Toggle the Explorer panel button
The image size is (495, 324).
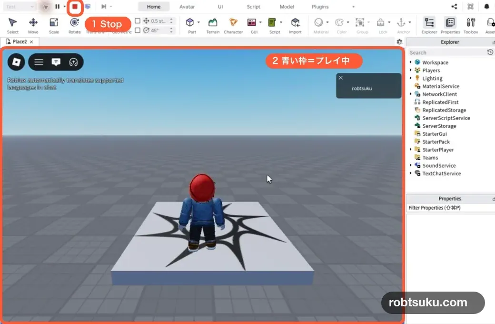429,26
